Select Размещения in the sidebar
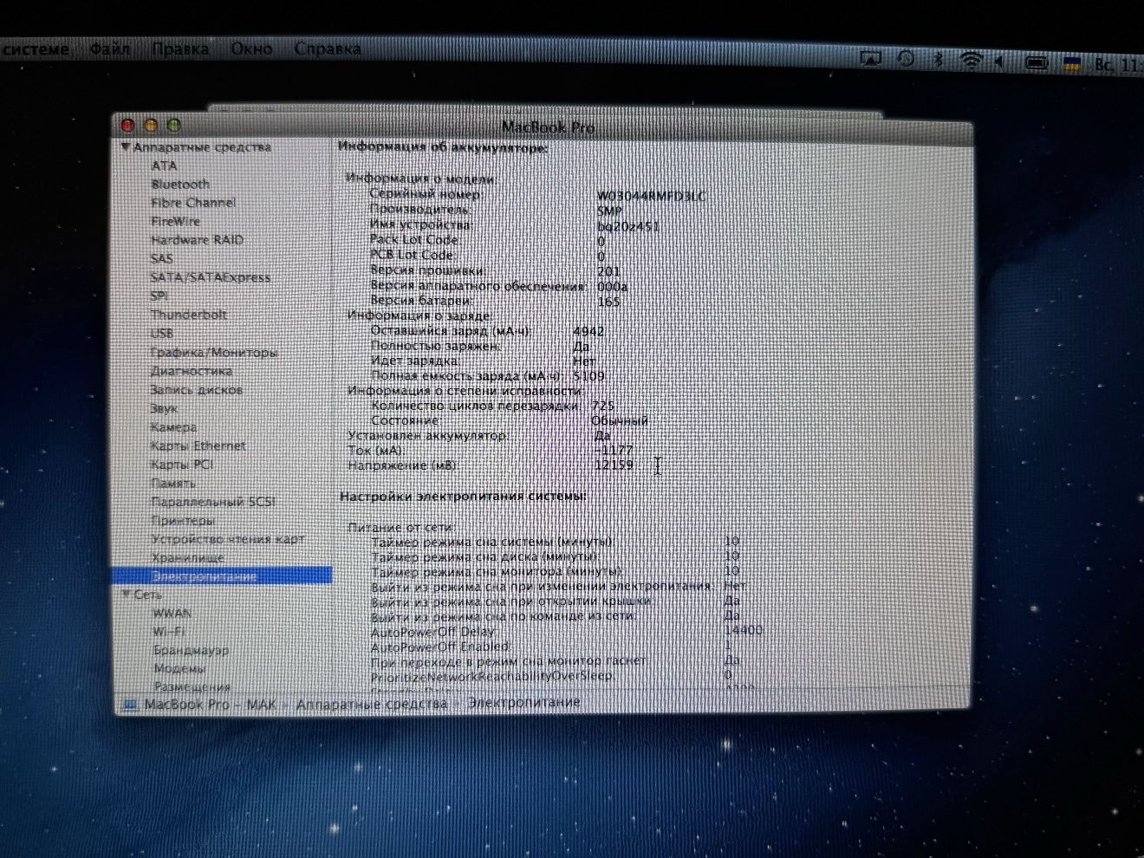Viewport: 1144px width, 858px height. (x=192, y=686)
